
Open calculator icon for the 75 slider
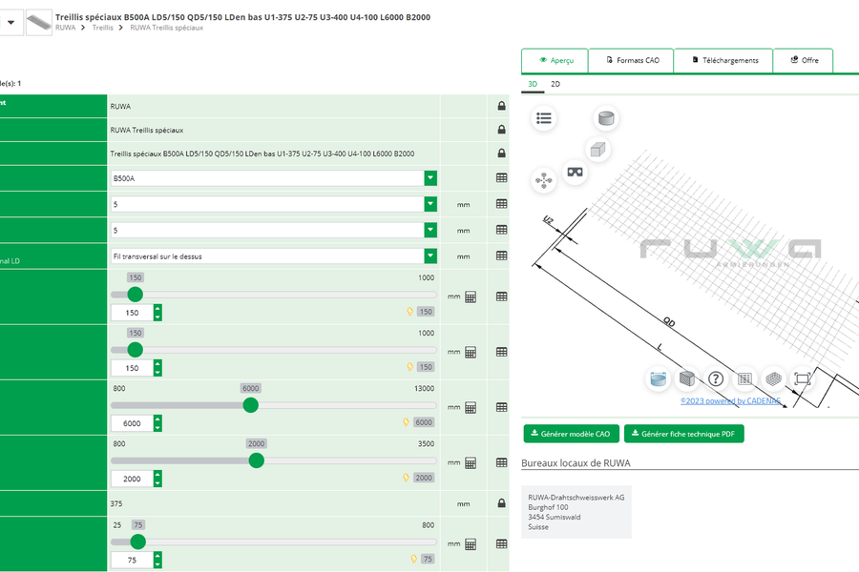pyautogui.click(x=471, y=544)
